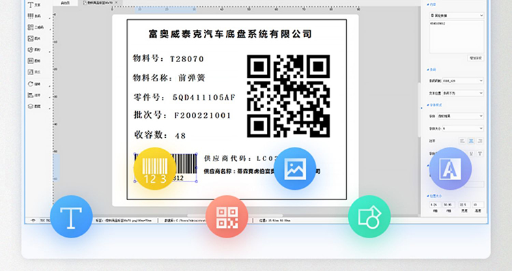
Task: Expand the QR code tool options arrow
Action: point(50,29)
